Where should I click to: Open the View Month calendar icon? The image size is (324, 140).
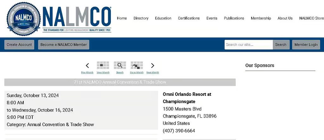[x=103, y=65]
